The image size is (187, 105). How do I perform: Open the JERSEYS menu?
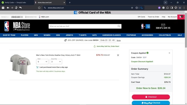[x=69, y=35]
